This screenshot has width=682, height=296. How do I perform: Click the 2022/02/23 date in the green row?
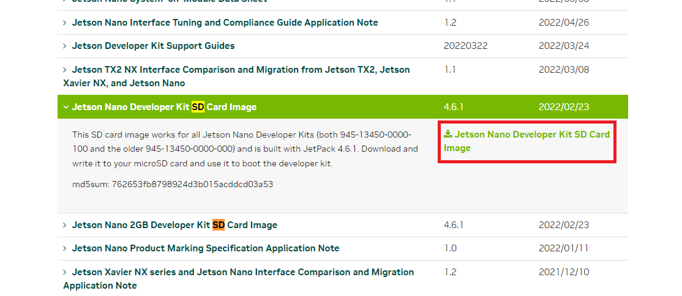564,107
